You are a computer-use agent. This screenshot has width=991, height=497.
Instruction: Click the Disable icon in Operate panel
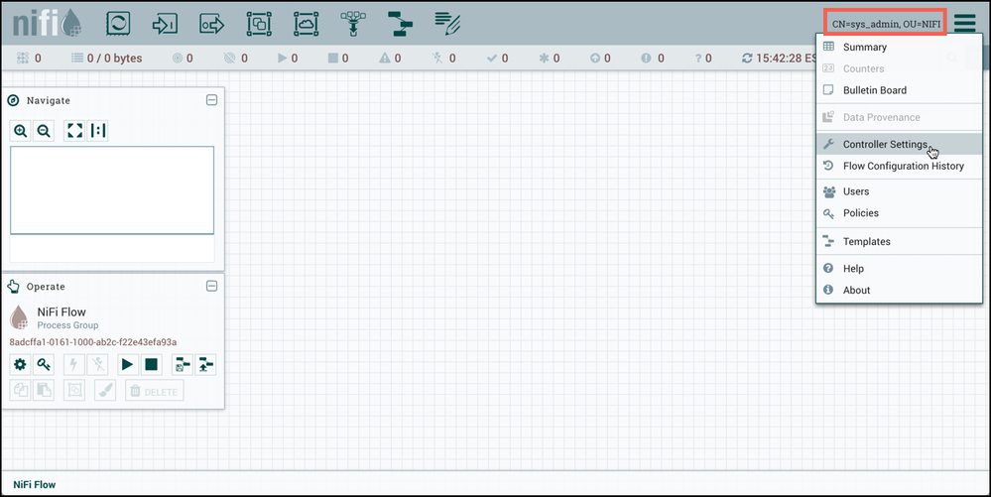coord(97,364)
